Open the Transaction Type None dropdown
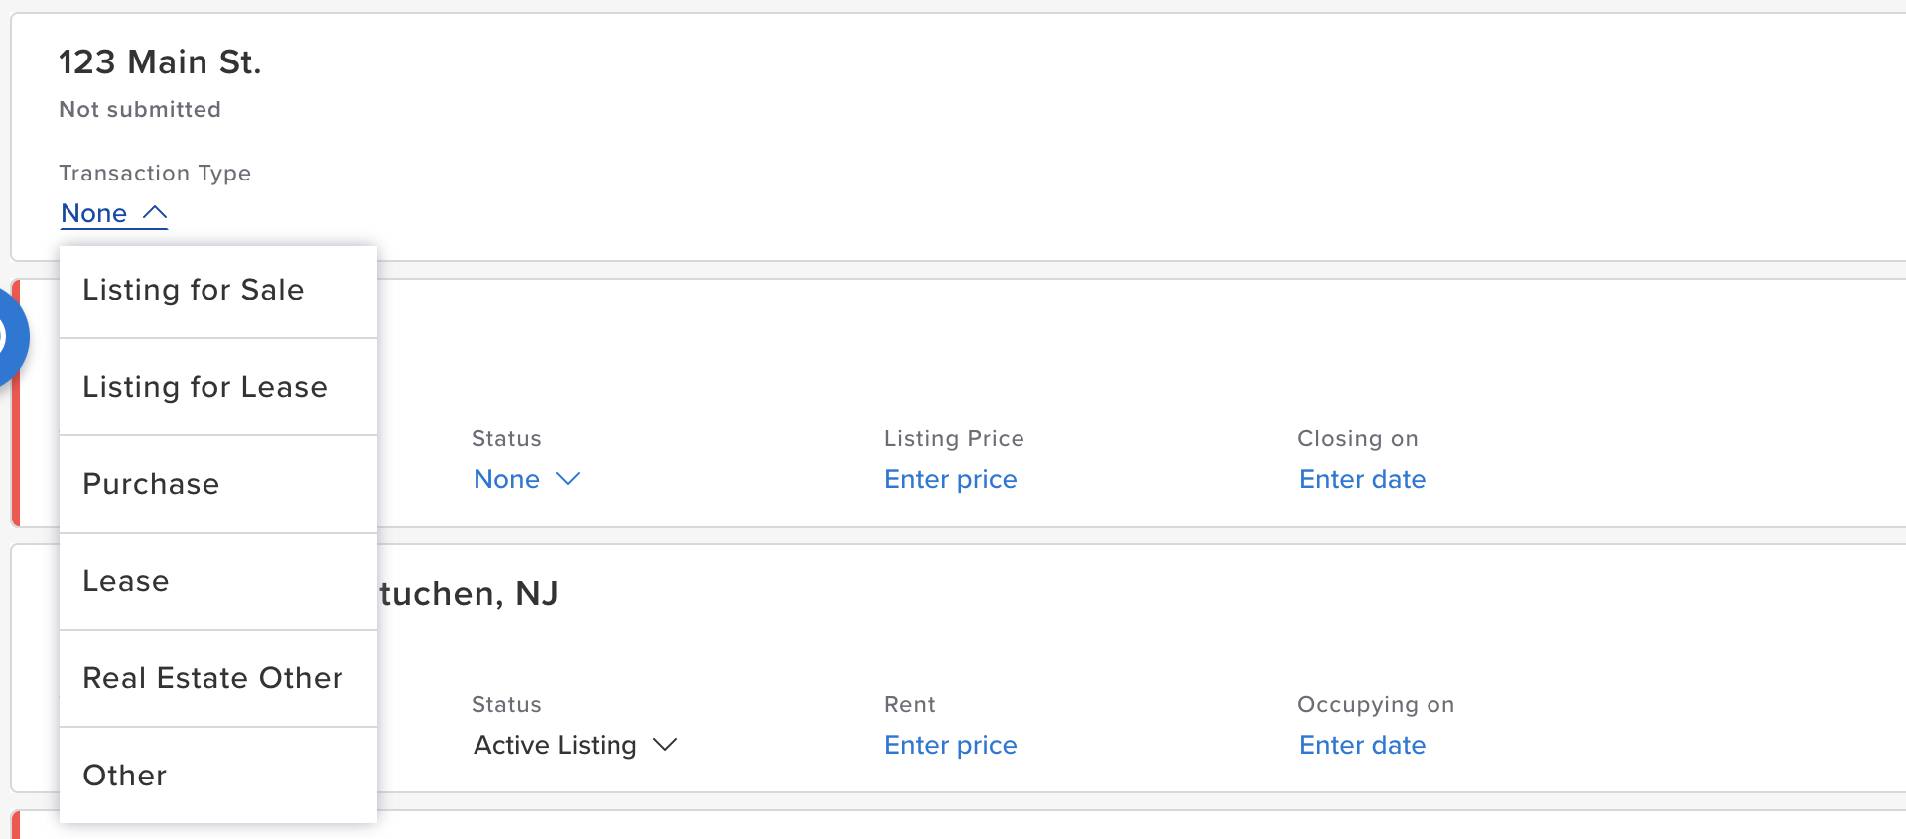The height and width of the screenshot is (839, 1906). (114, 213)
